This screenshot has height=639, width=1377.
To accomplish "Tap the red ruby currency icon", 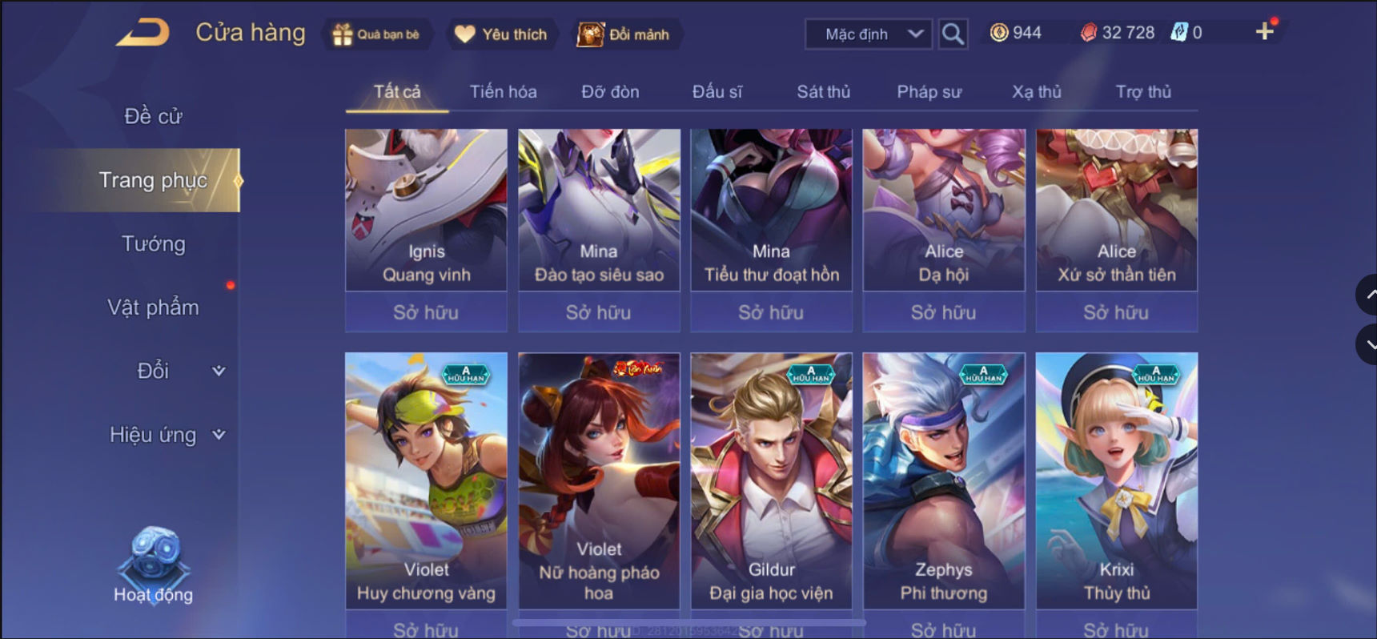I will point(1089,33).
